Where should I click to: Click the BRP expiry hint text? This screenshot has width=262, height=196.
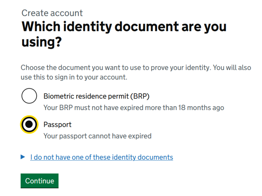tap(134, 108)
